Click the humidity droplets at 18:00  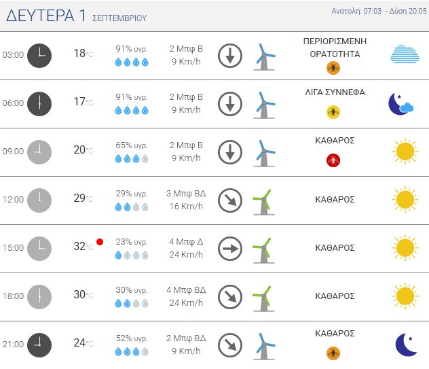coord(131,304)
